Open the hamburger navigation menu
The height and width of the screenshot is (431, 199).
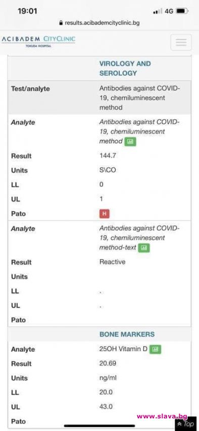pyautogui.click(x=181, y=42)
